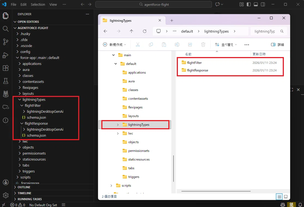Click No Default Org Set in status bar

point(43,205)
